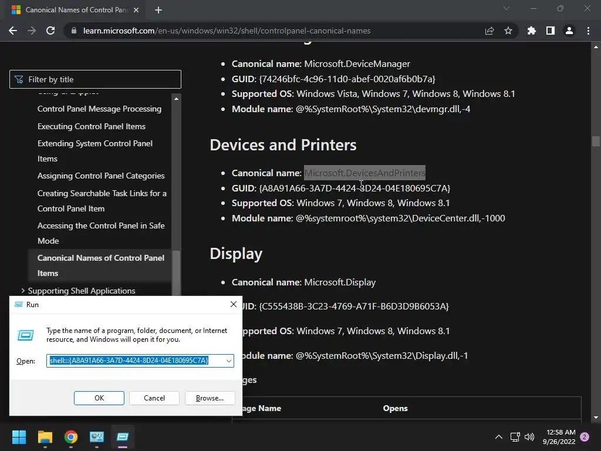The height and width of the screenshot is (451, 601).
Task: Open Executing Control Panel Items link
Action: click(91, 127)
